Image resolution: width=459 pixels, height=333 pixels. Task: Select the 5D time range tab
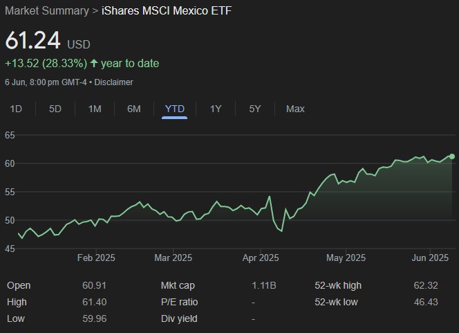tap(55, 109)
